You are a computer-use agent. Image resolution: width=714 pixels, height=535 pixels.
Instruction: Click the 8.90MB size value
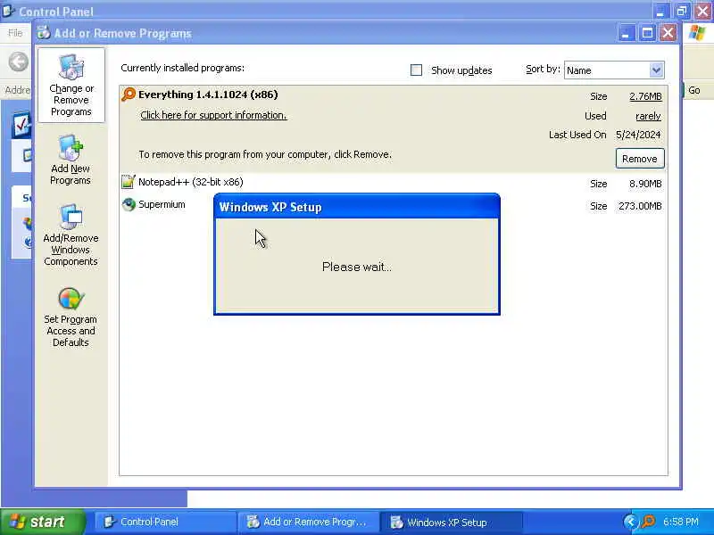pos(645,184)
